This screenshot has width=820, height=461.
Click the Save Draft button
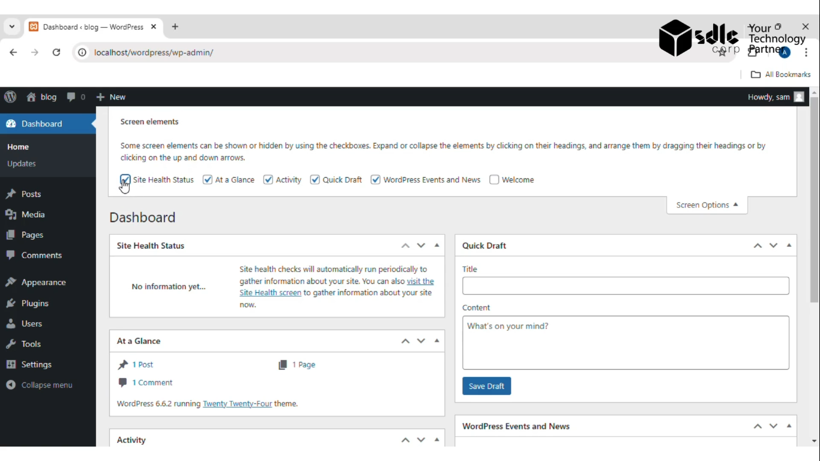click(x=486, y=386)
